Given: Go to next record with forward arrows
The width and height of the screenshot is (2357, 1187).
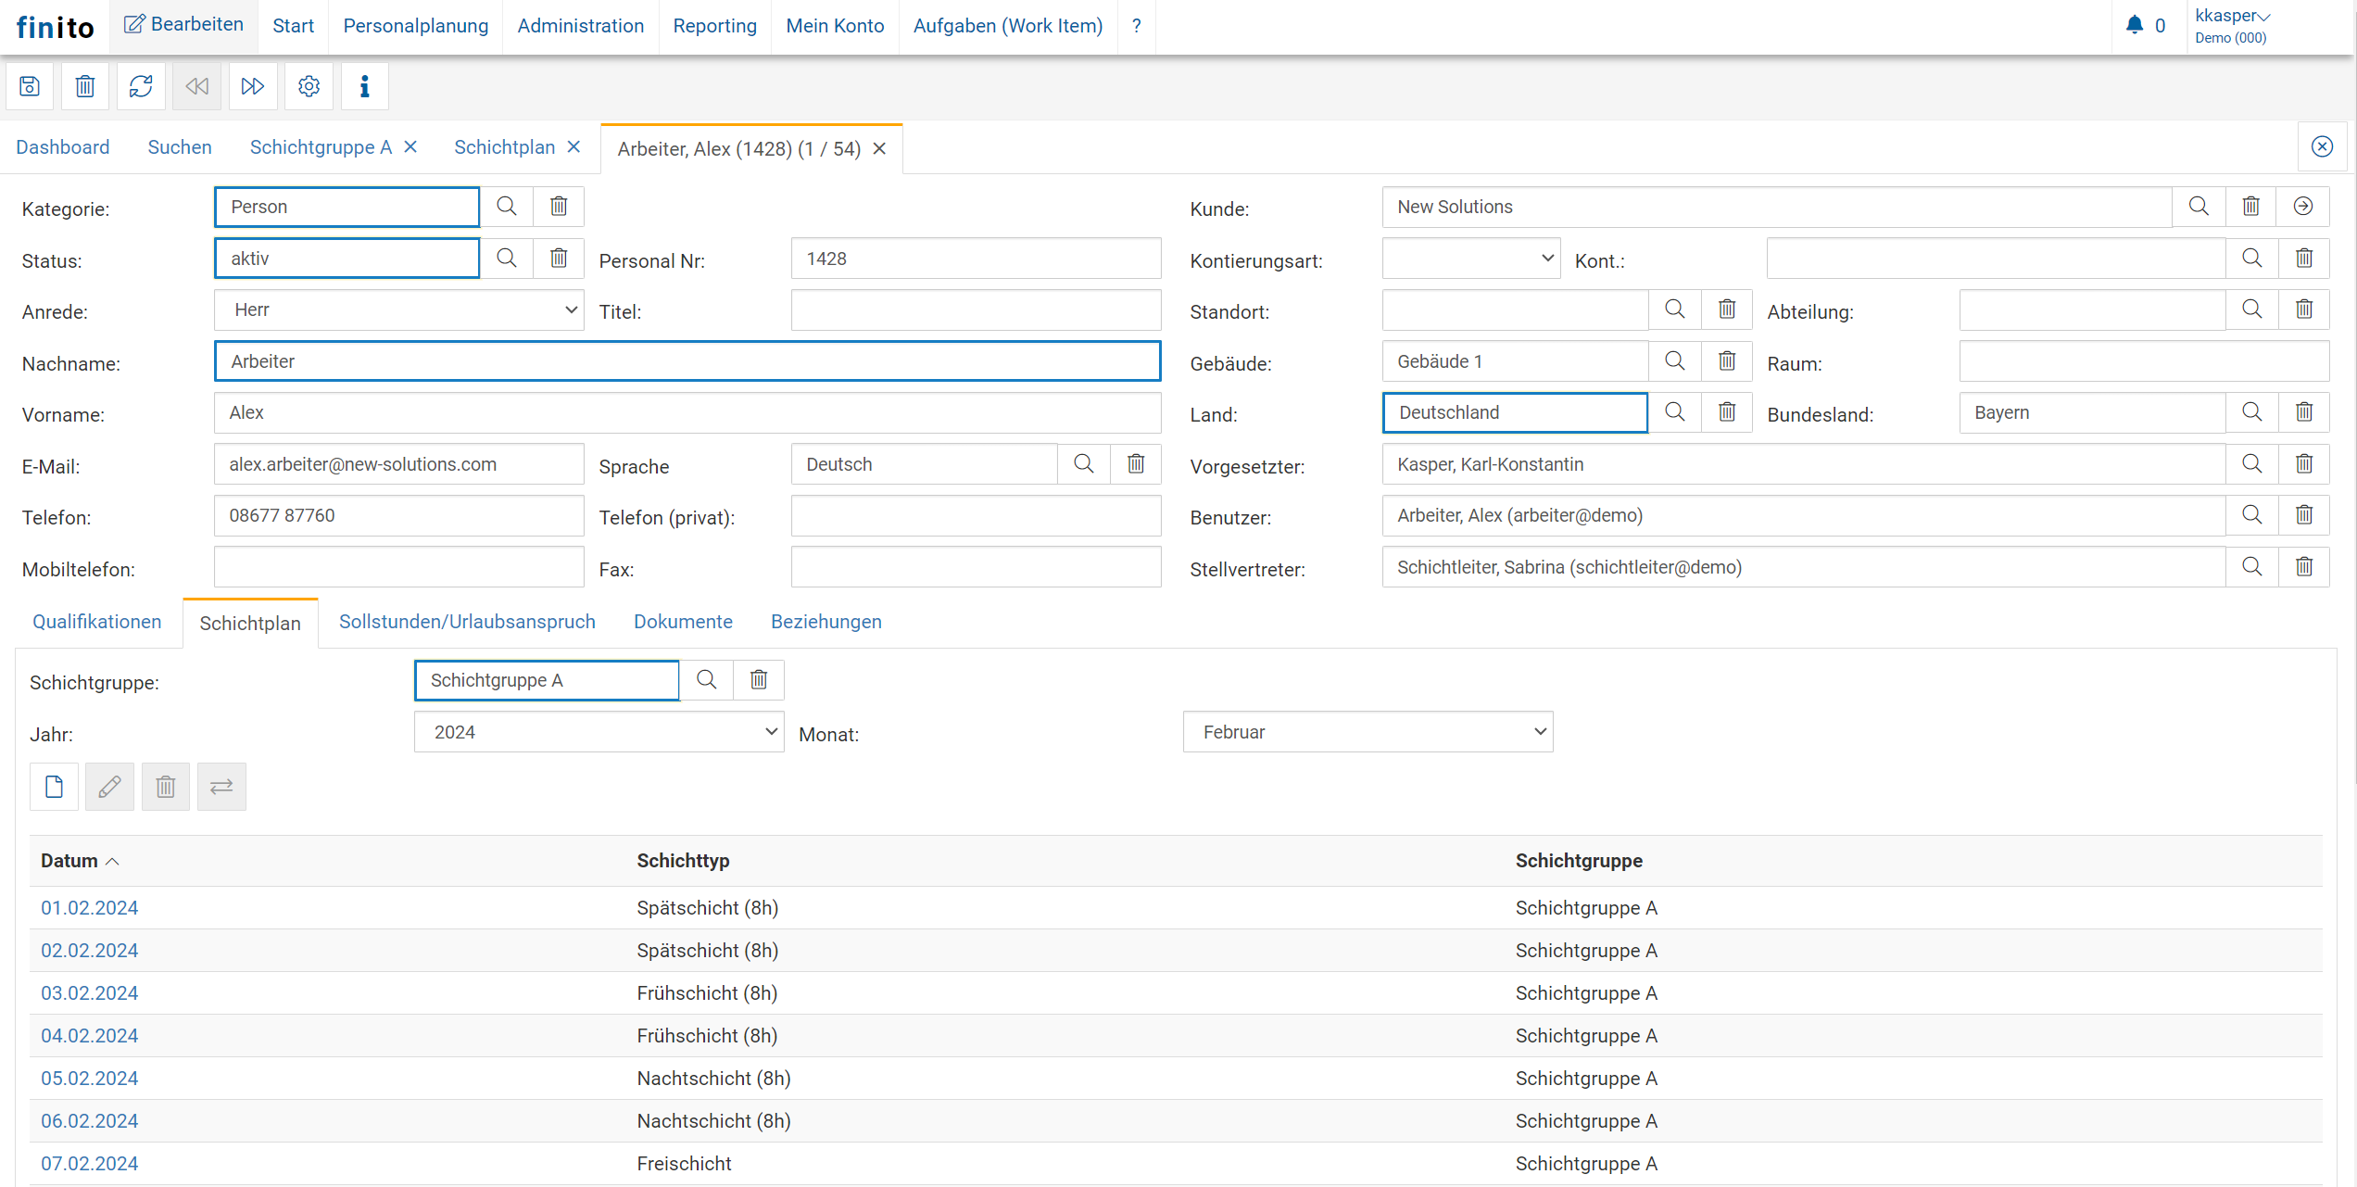Looking at the screenshot, I should (x=252, y=86).
